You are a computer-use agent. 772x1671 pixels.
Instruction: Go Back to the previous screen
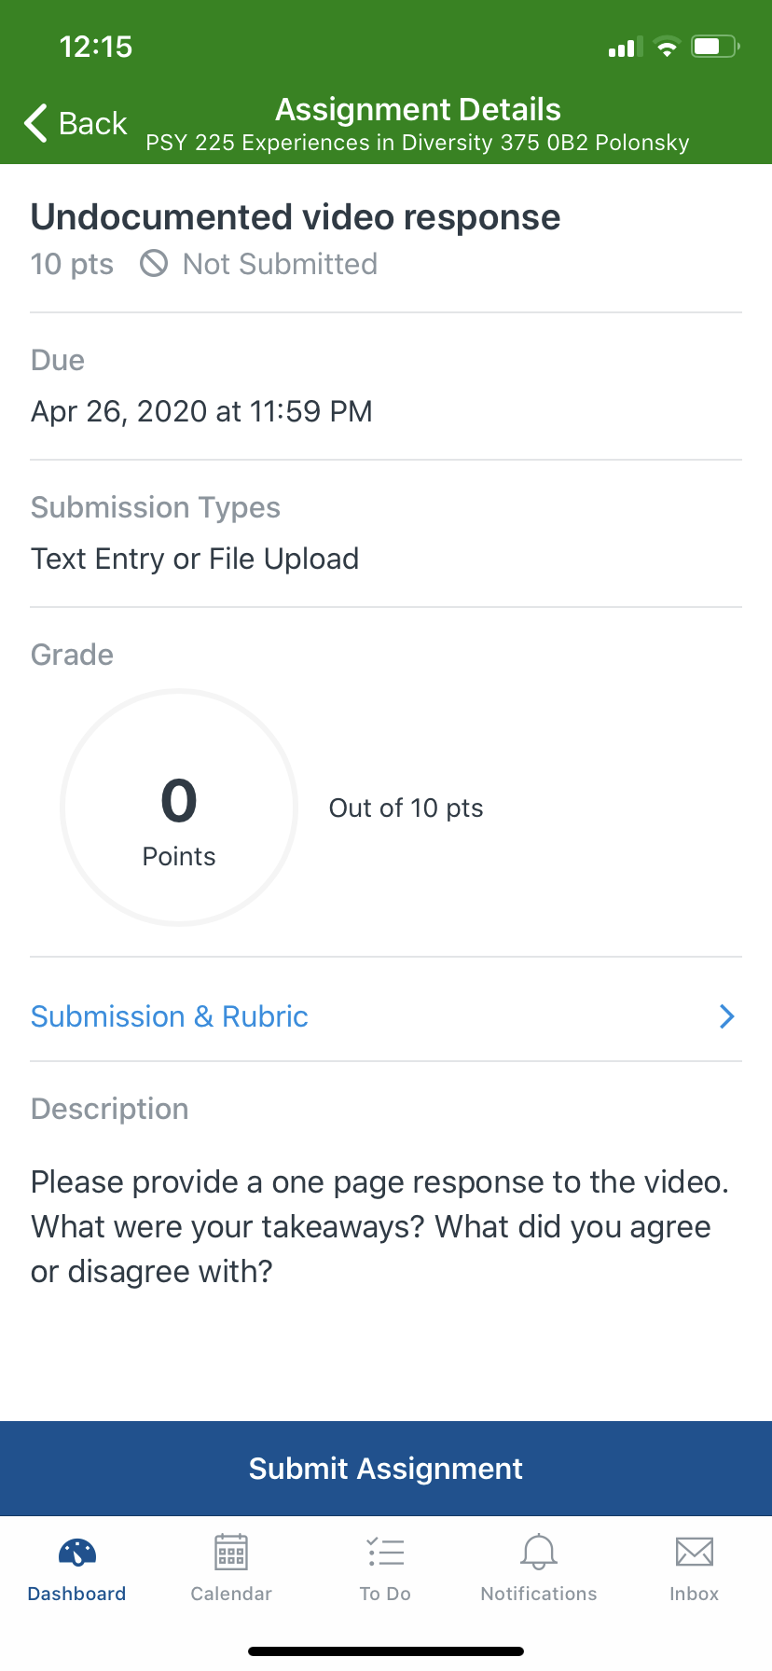point(76,123)
